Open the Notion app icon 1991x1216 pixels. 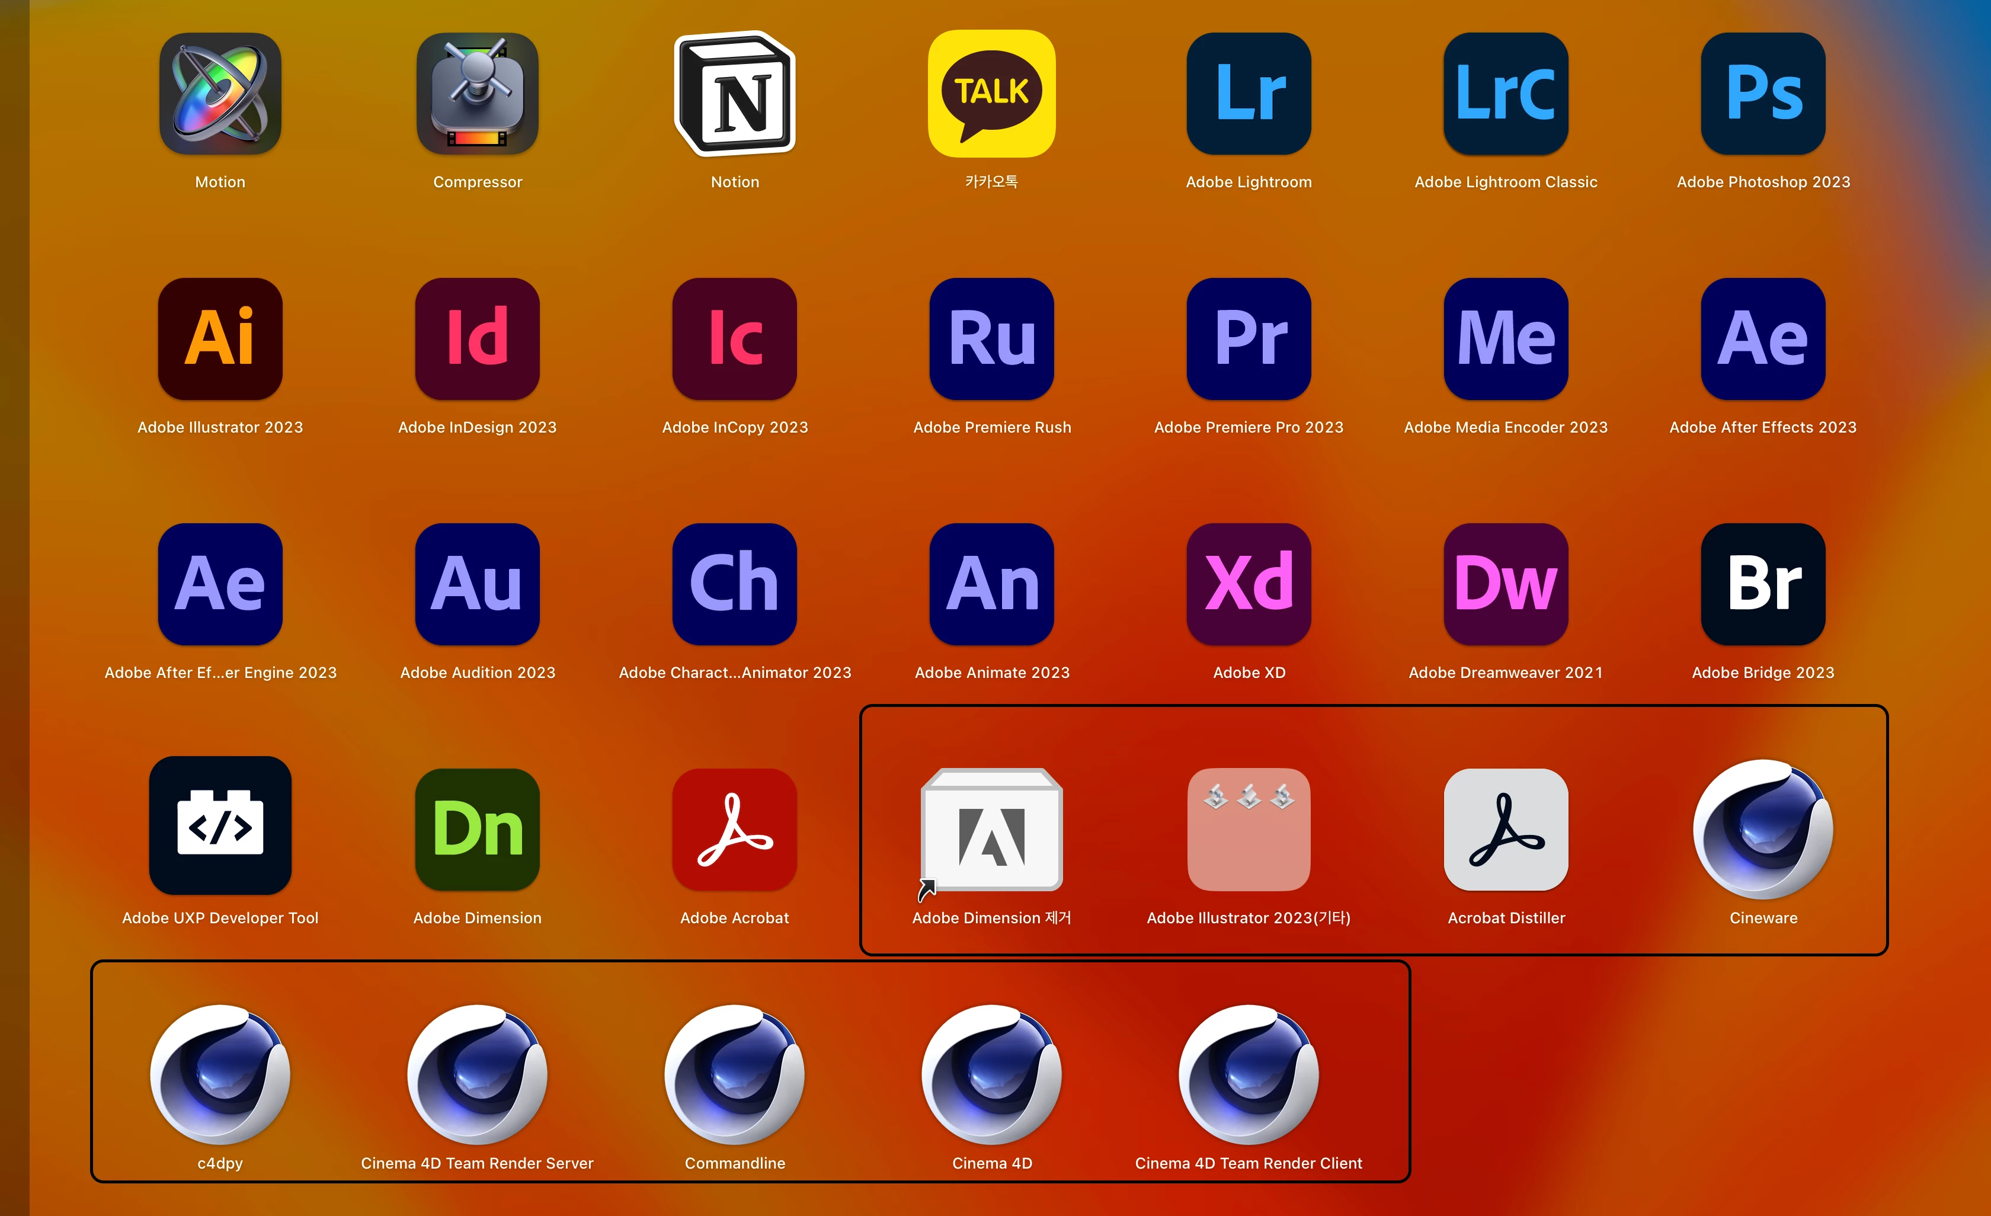tap(735, 95)
